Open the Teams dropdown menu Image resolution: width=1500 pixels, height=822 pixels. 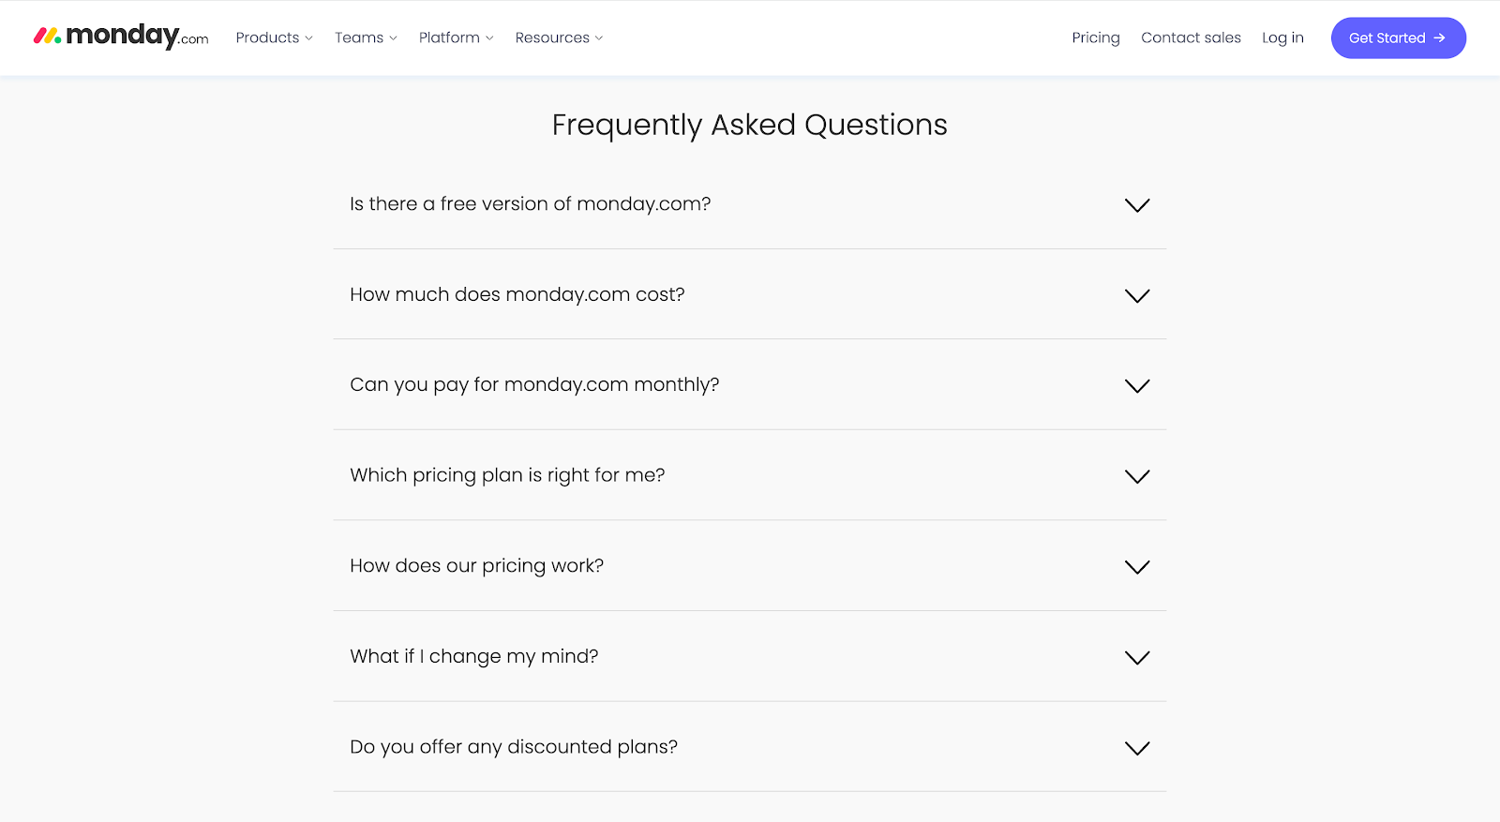coord(366,37)
